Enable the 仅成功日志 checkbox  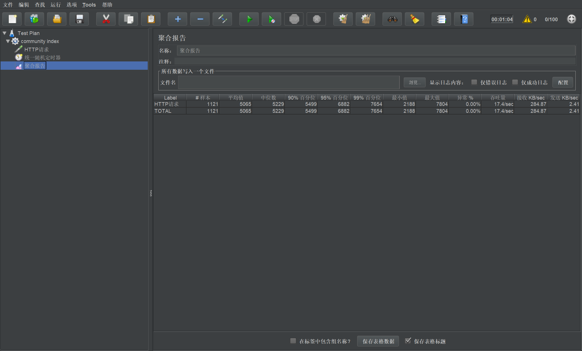click(515, 82)
